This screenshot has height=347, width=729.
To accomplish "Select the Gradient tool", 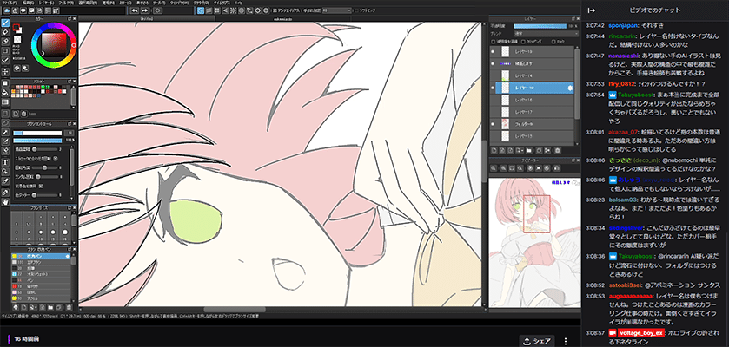I will [5, 101].
